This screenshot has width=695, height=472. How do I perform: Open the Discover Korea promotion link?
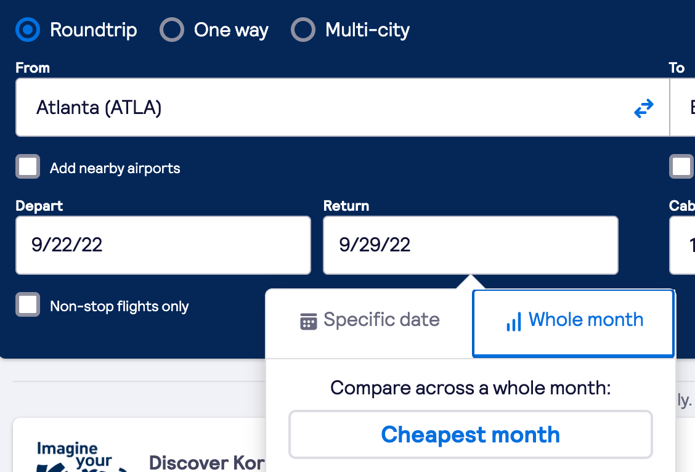(x=206, y=462)
